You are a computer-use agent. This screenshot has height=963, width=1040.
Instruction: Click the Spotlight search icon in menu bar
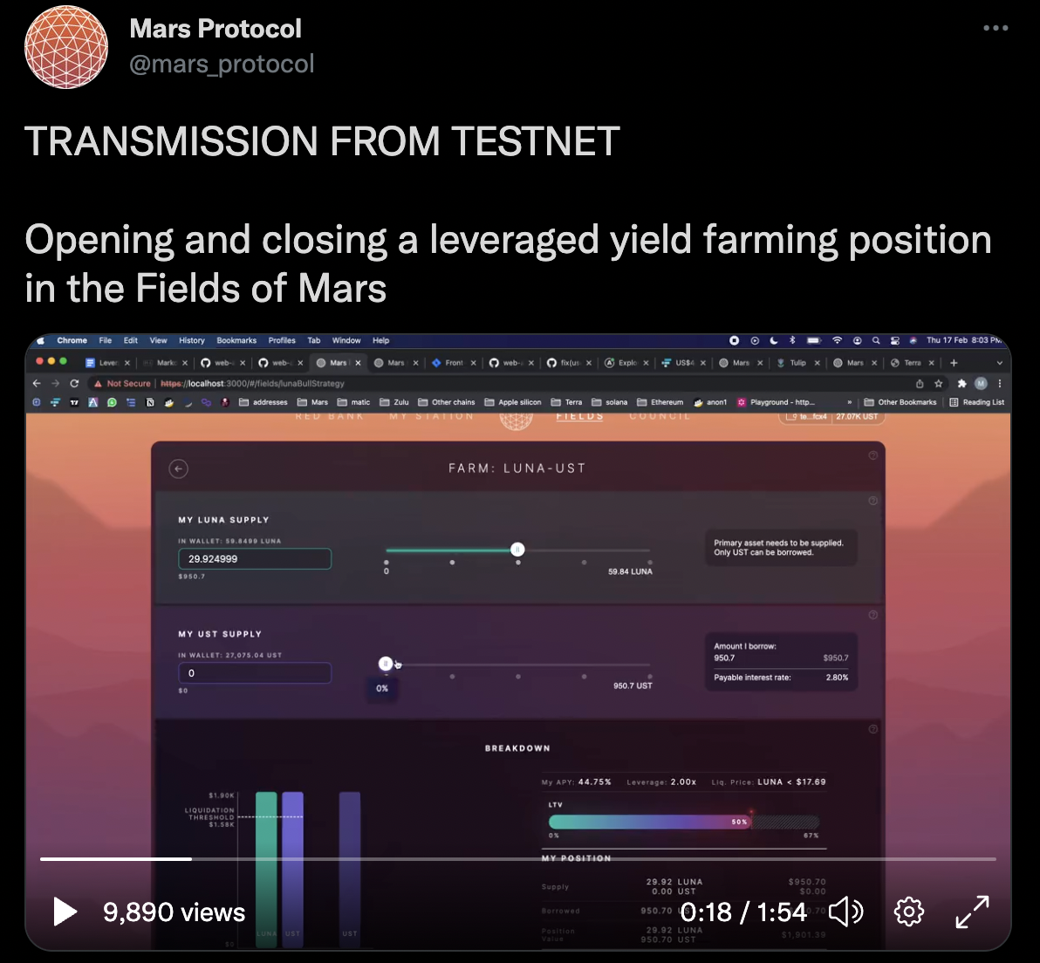(x=875, y=340)
